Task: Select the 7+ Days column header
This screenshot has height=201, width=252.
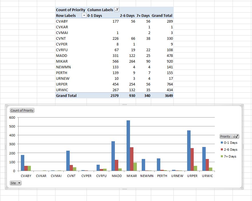Action: (143, 16)
